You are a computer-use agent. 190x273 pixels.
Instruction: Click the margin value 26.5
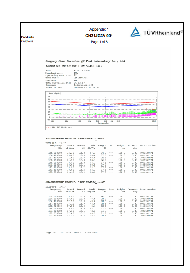pos(104,158)
